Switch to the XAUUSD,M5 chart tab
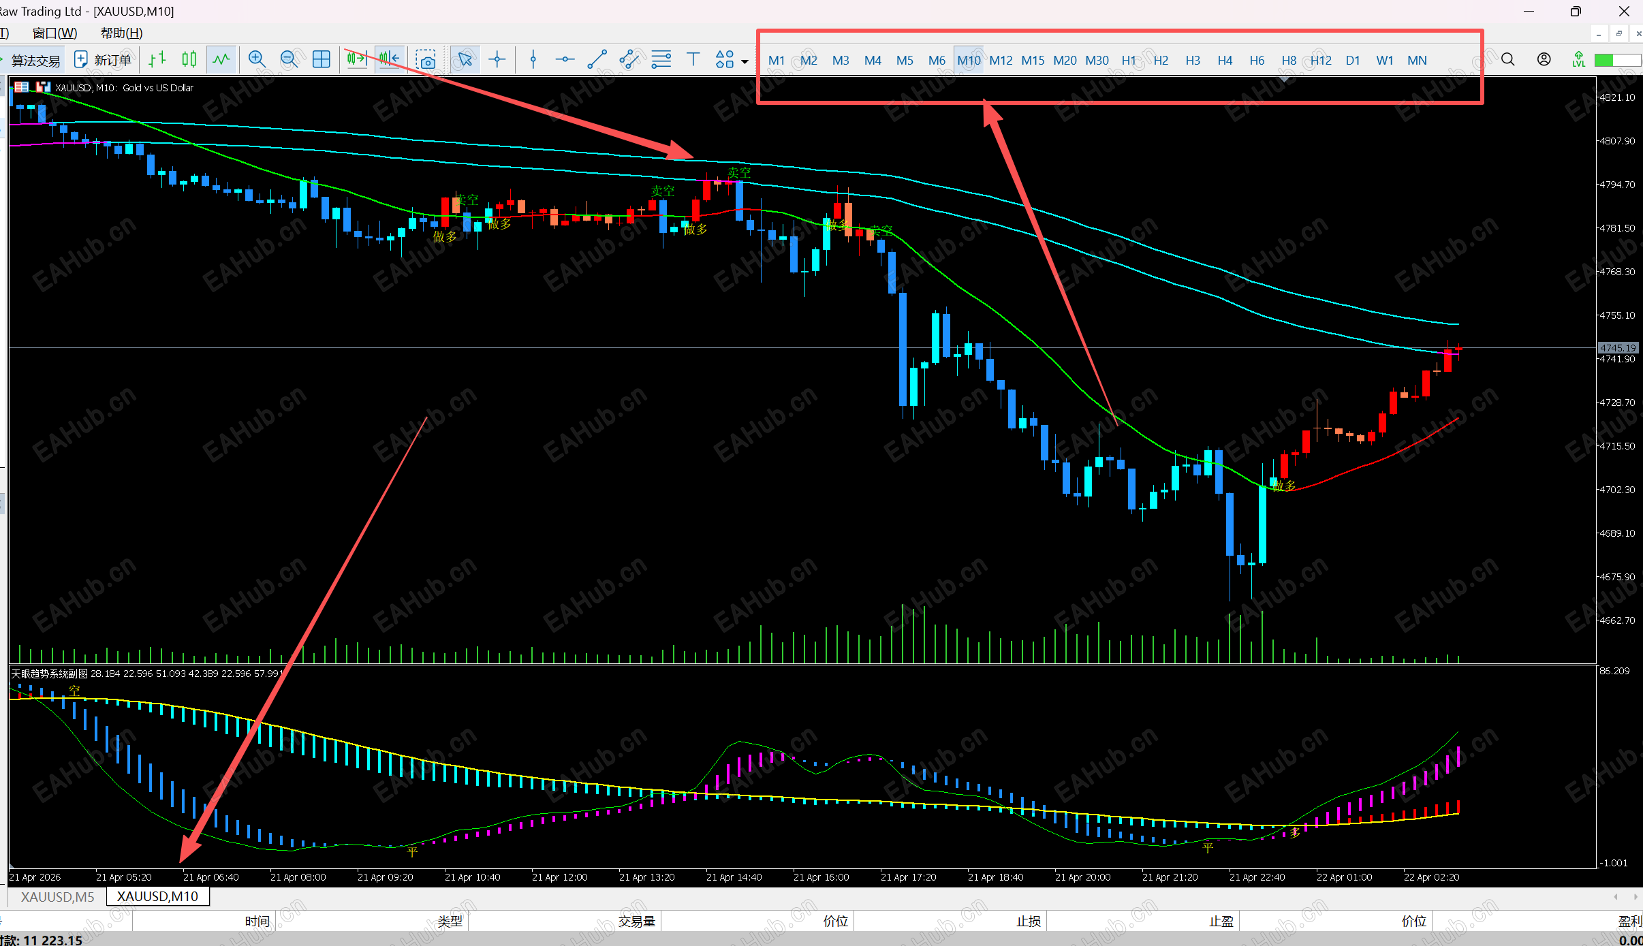Screen dimensions: 1643x946 [x=57, y=896]
